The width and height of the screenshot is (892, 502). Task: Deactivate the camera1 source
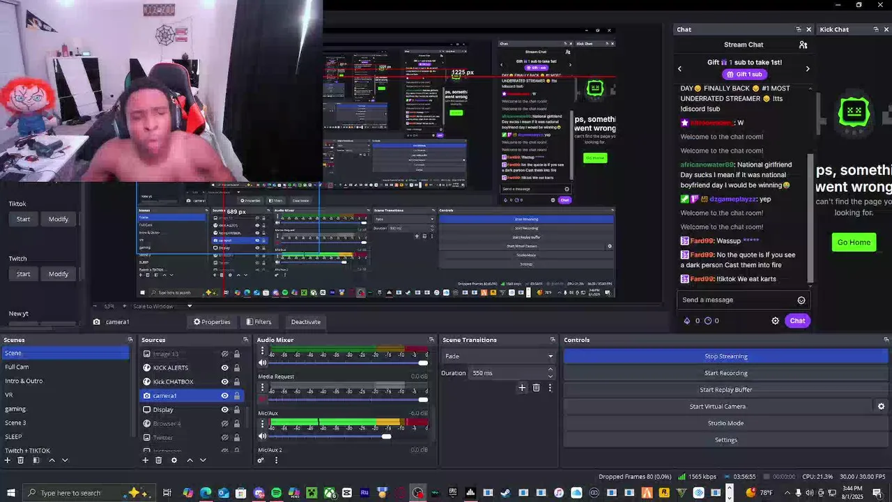[x=305, y=322]
